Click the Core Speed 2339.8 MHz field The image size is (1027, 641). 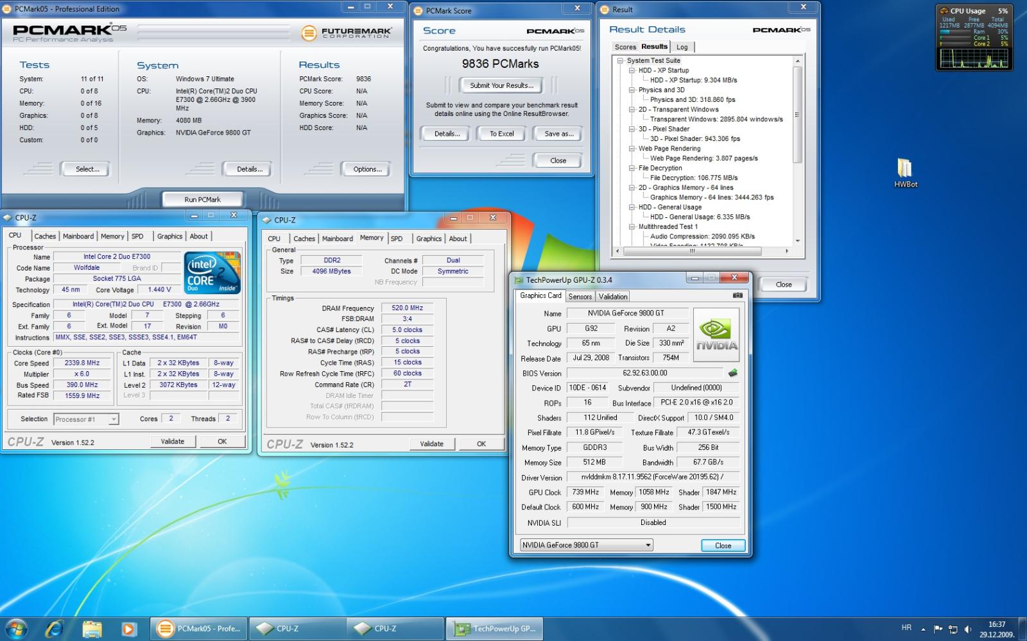(x=82, y=363)
